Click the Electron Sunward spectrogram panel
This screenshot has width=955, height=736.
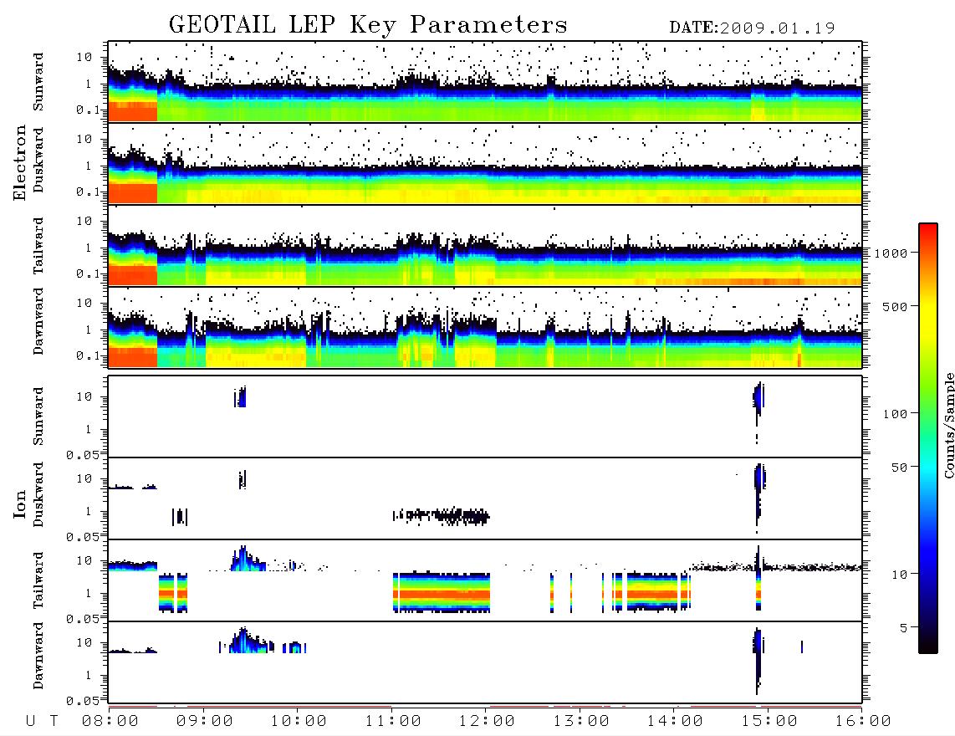click(485, 82)
